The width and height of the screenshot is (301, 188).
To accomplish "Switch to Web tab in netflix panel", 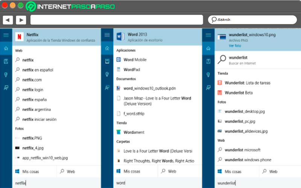I will (x=79, y=171).
